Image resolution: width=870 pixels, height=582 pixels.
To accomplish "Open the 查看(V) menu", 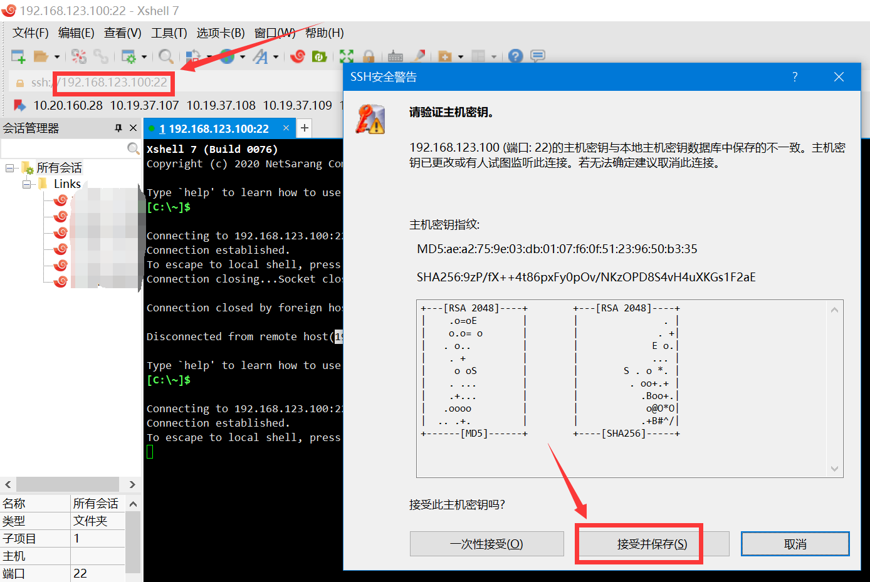I will [x=123, y=33].
